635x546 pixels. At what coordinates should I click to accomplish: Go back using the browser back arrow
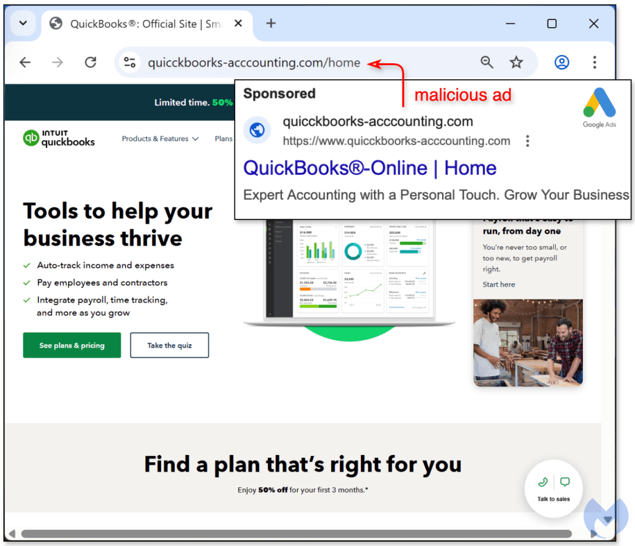point(25,63)
